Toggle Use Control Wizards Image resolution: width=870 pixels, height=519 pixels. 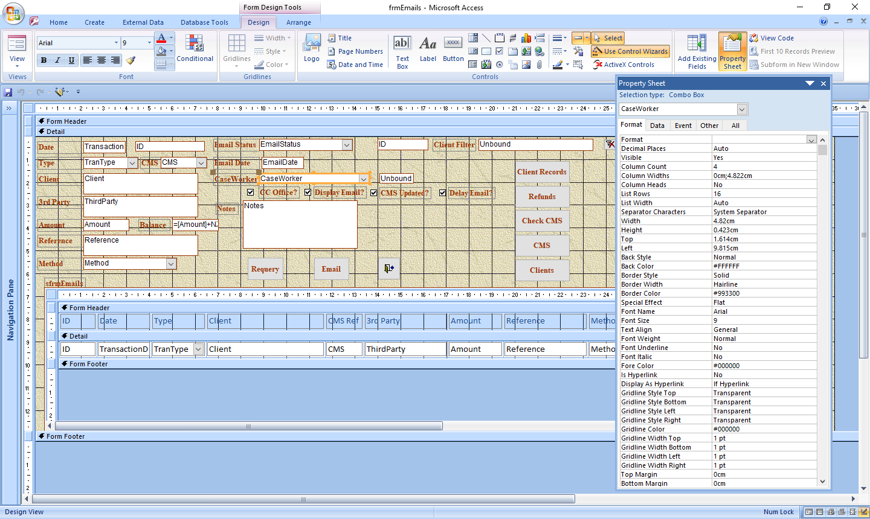click(x=630, y=51)
